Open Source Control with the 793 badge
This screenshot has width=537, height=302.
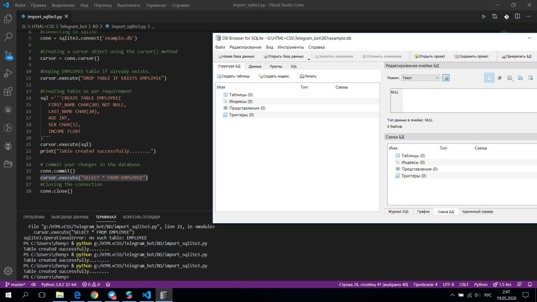click(8, 55)
